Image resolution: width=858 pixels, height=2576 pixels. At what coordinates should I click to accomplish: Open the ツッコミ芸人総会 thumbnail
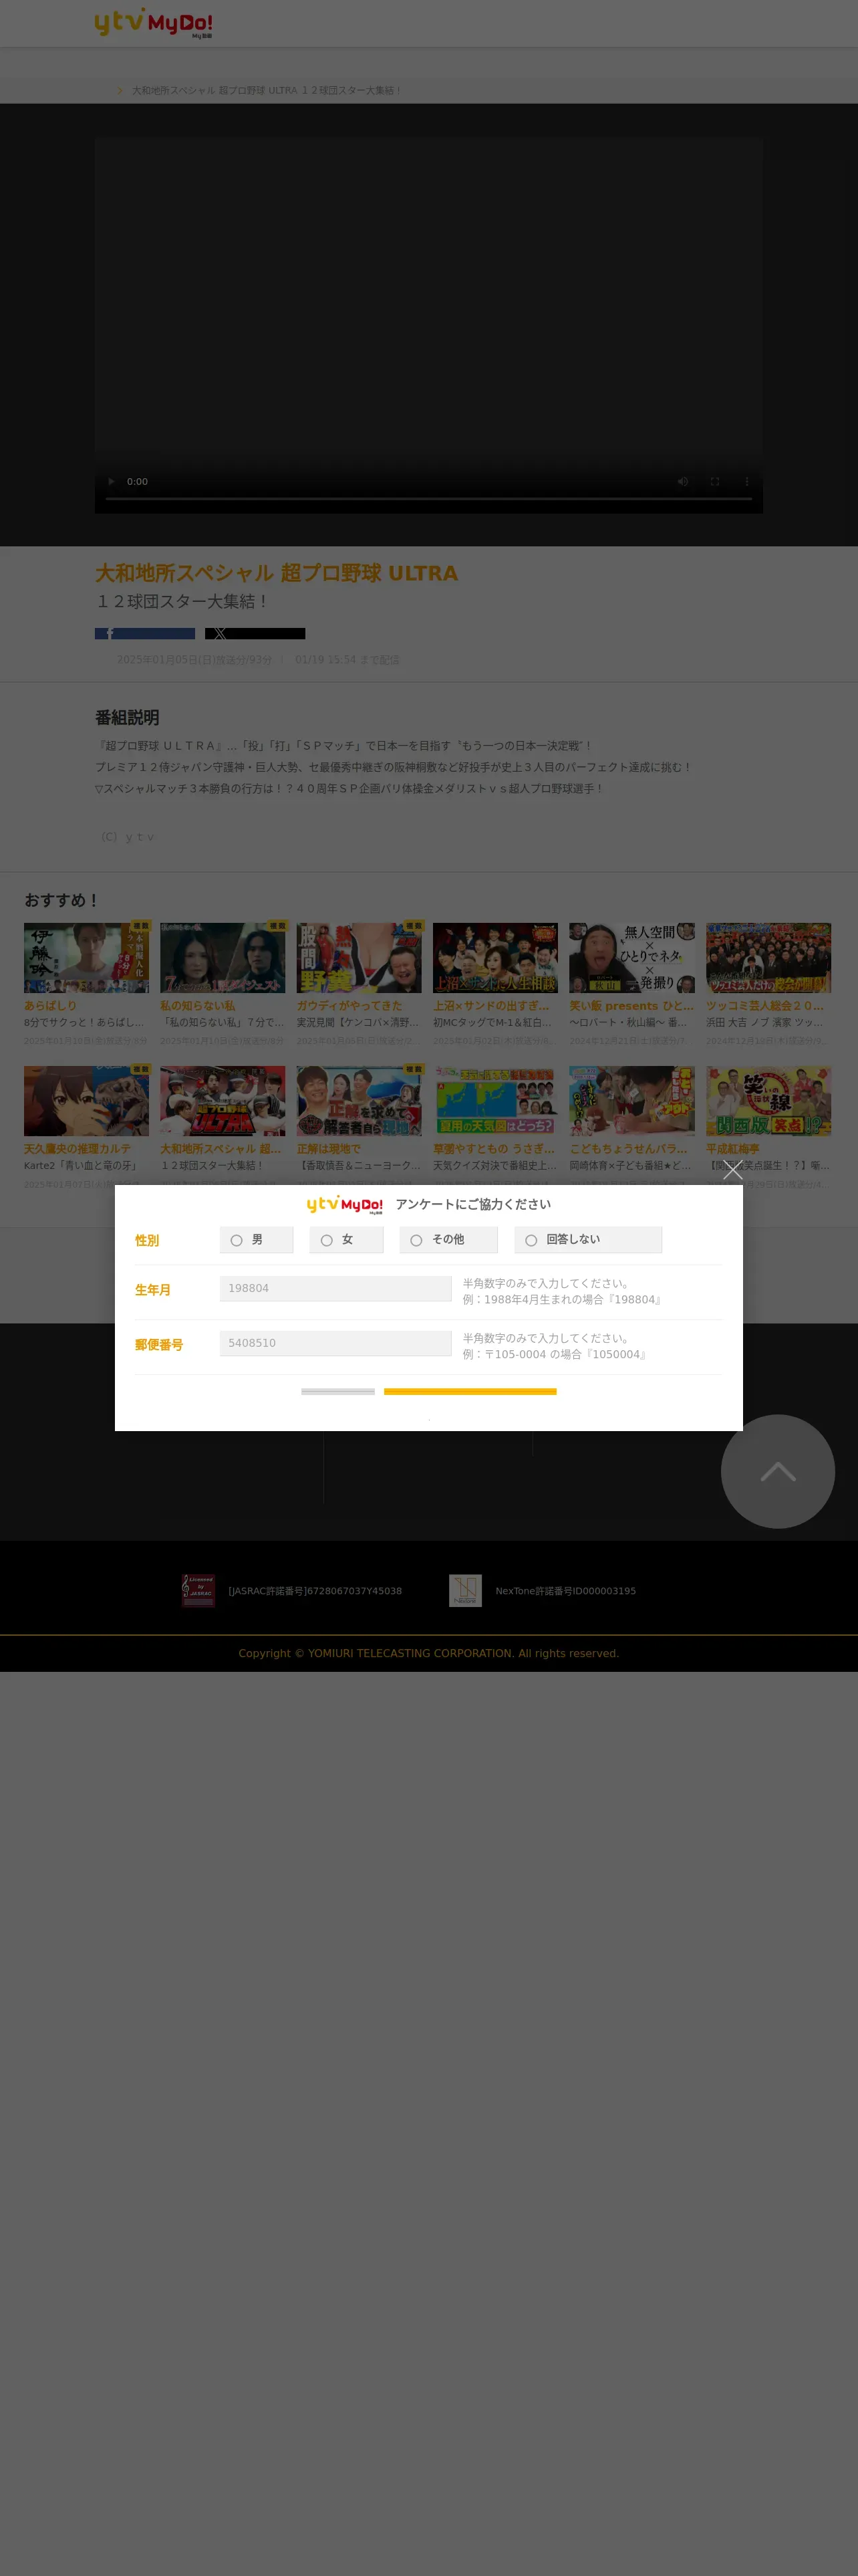(768, 957)
